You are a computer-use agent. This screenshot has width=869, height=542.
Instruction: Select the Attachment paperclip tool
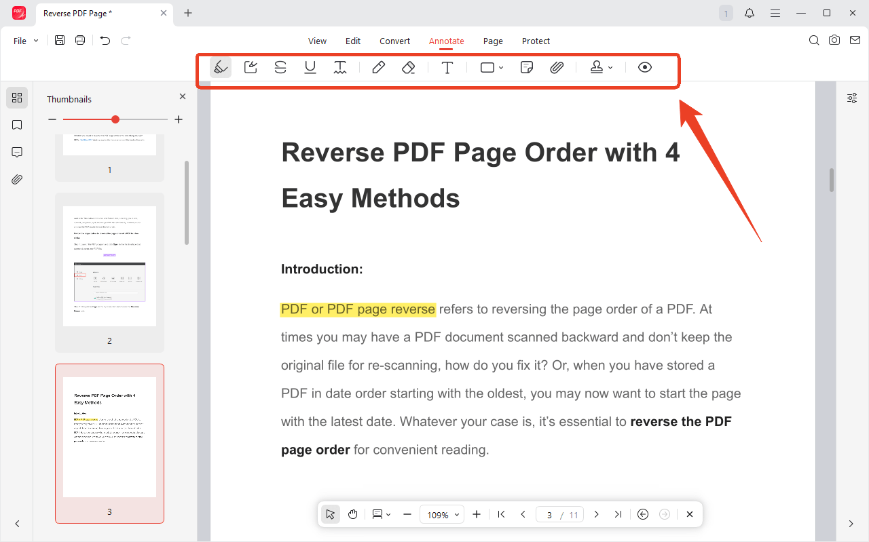(x=557, y=67)
